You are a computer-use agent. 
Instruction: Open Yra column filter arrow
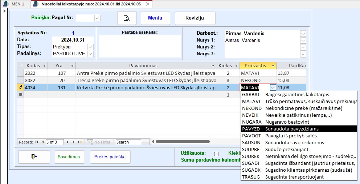pyautogui.click(x=72, y=66)
